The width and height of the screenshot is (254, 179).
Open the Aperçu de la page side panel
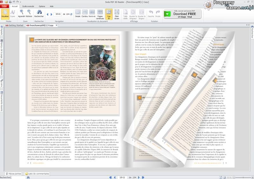(x=2, y=49)
